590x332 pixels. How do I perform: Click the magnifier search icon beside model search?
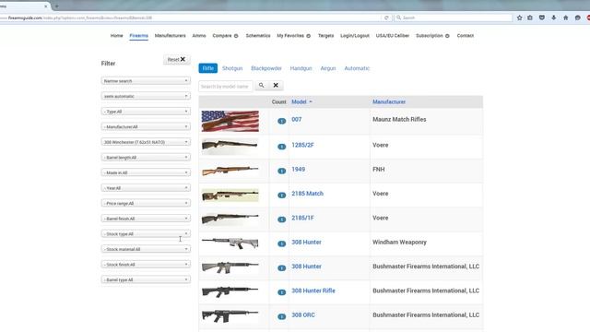[x=261, y=86]
